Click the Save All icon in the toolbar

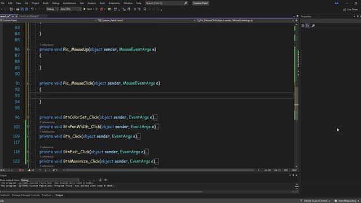point(27,9)
